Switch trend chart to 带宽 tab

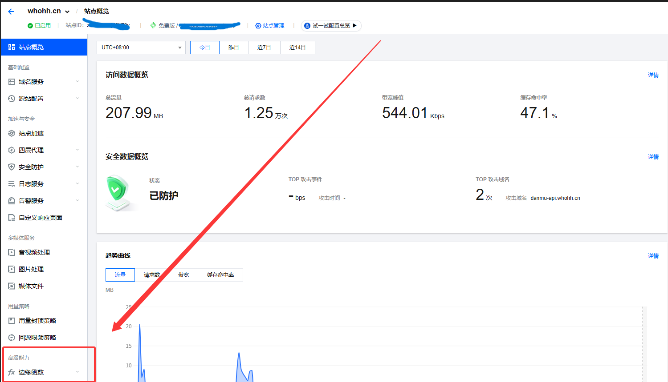pos(183,275)
